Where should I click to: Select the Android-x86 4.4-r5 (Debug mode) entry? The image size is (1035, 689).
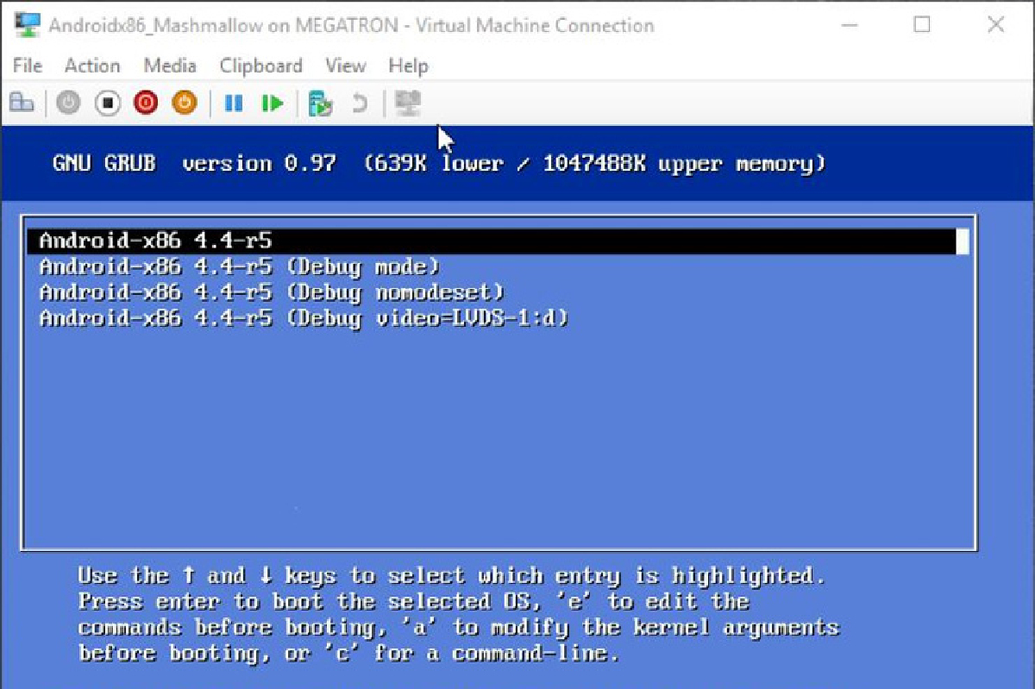pyautogui.click(x=240, y=267)
